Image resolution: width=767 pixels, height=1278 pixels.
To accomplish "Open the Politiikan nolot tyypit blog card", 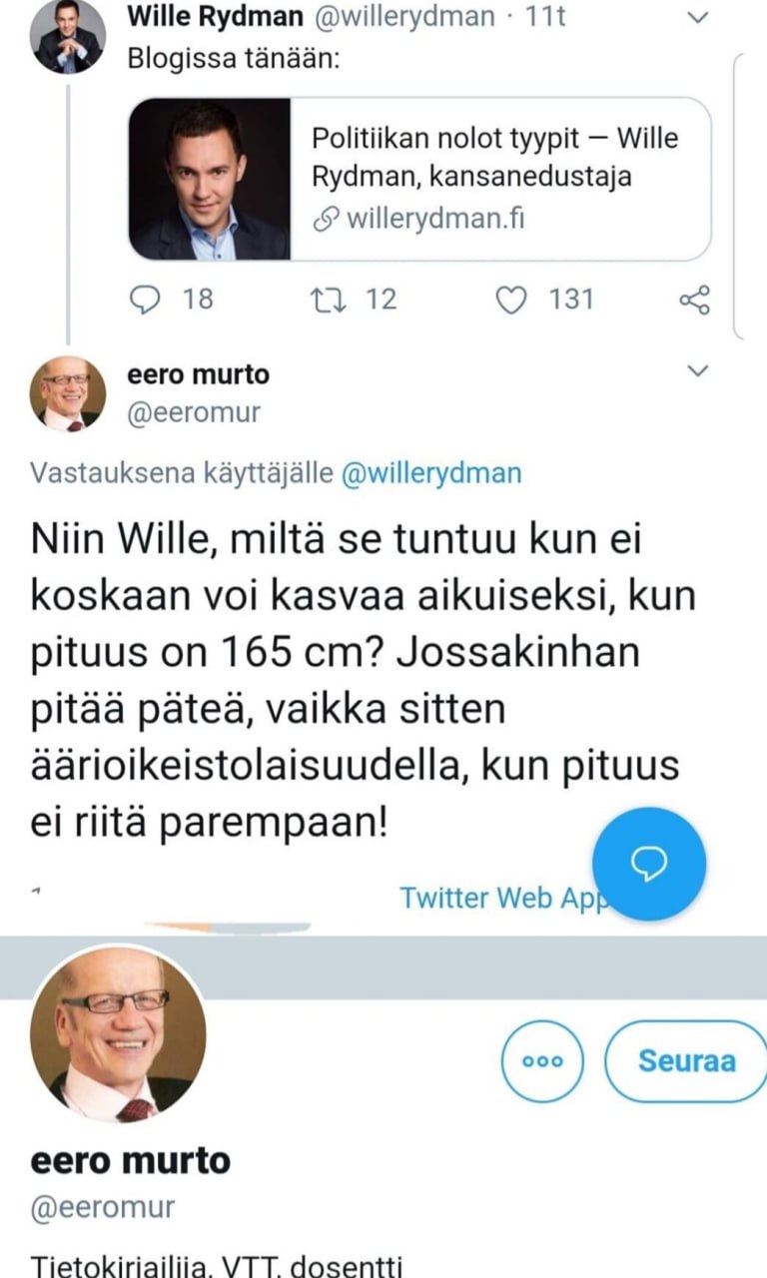I will click(x=419, y=179).
